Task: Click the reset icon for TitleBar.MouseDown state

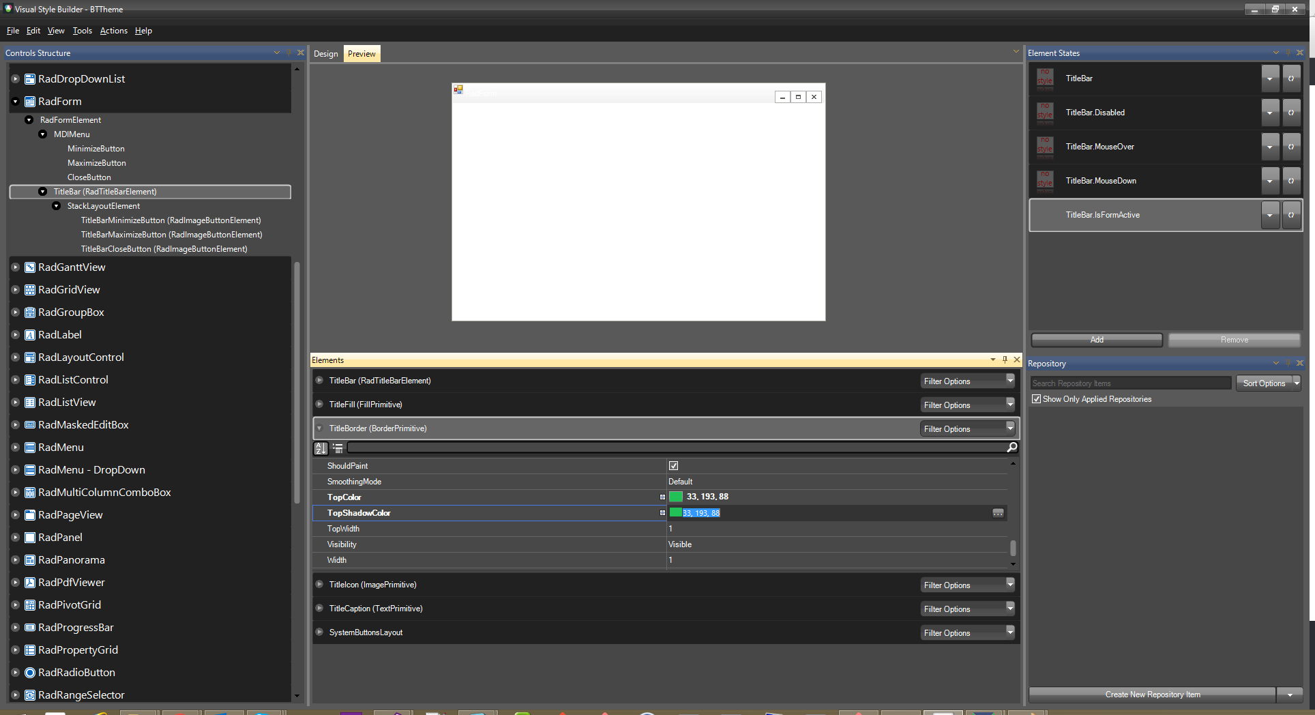Action: 1291,181
